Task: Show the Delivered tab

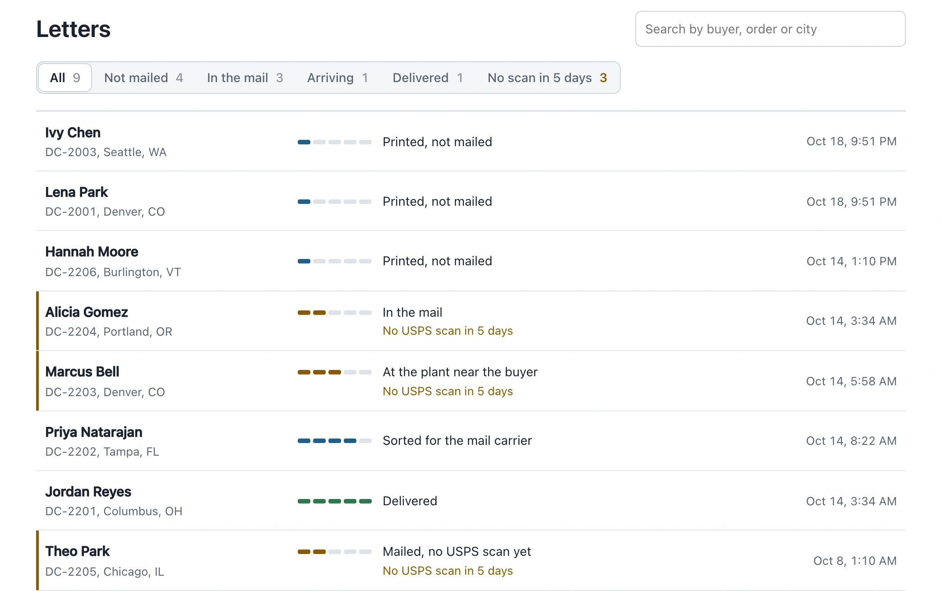Action: click(428, 78)
